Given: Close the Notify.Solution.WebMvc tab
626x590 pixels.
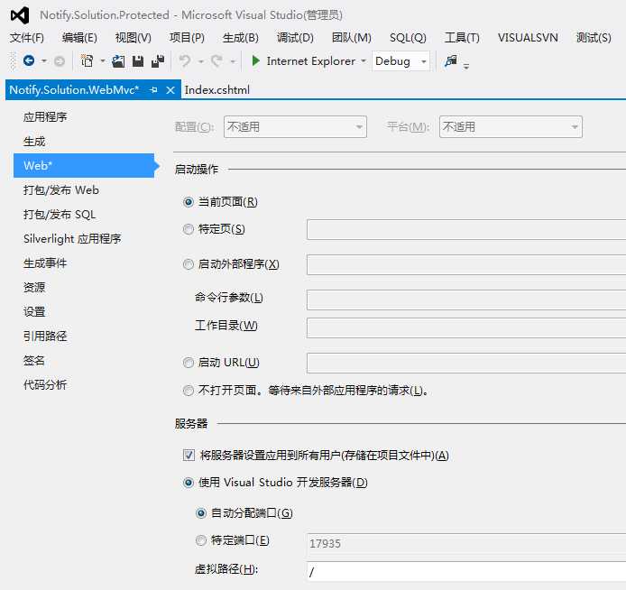Looking at the screenshot, I should pos(170,90).
